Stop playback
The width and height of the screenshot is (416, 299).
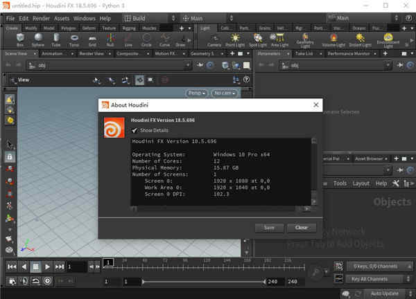pos(35,266)
